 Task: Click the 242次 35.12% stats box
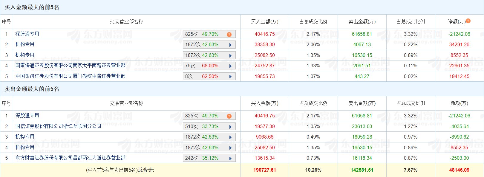coord(206,158)
